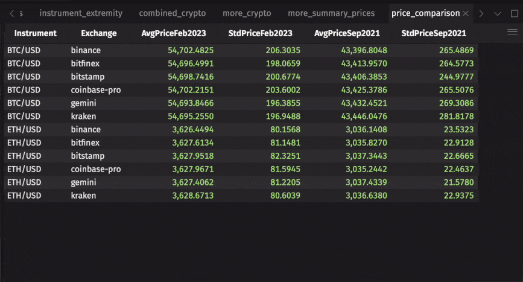
Task: Click the ETH/USD kraken row's instrument cell
Action: coord(24,196)
